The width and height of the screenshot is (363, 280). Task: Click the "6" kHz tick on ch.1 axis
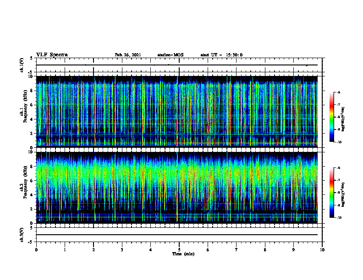[x=32, y=105]
